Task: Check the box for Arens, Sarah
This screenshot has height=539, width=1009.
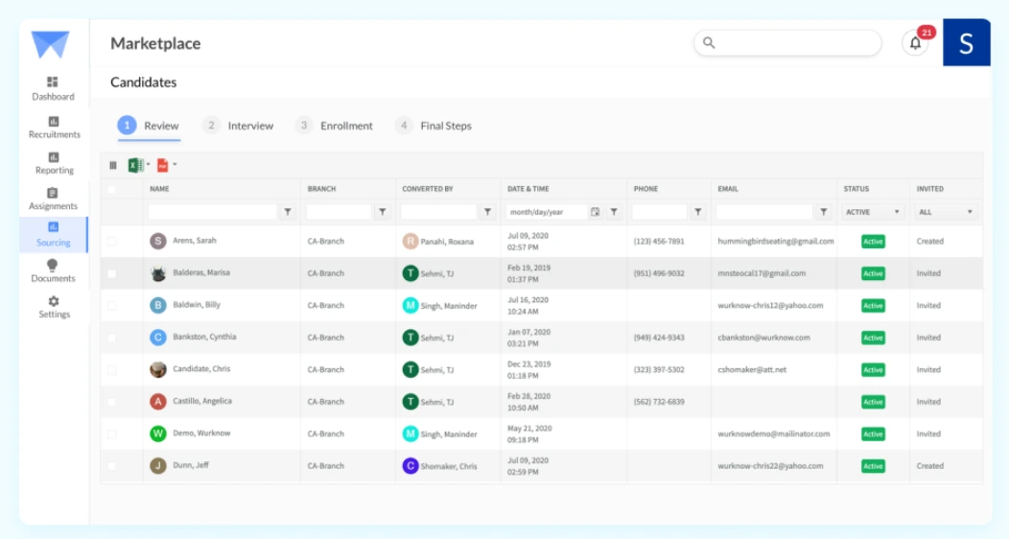Action: (x=112, y=241)
